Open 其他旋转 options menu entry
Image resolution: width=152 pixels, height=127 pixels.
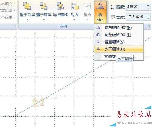pyautogui.click(x=119, y=57)
